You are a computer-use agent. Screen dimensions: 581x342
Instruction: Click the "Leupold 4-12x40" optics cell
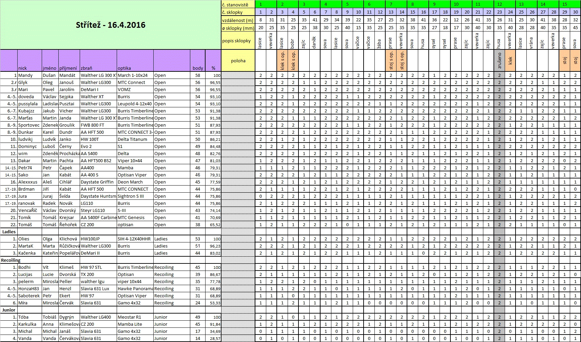pyautogui.click(x=135, y=104)
